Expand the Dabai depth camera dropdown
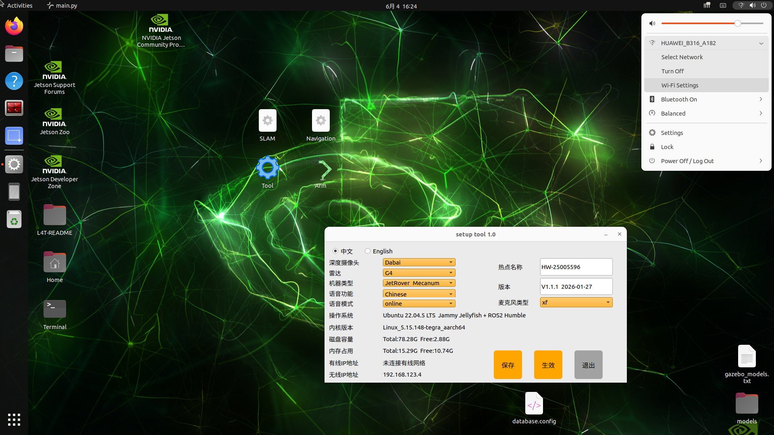The image size is (774, 435). [x=419, y=262]
